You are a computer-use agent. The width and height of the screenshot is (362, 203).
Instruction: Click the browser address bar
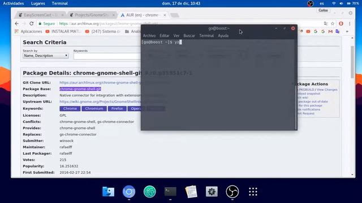[x=180, y=24]
